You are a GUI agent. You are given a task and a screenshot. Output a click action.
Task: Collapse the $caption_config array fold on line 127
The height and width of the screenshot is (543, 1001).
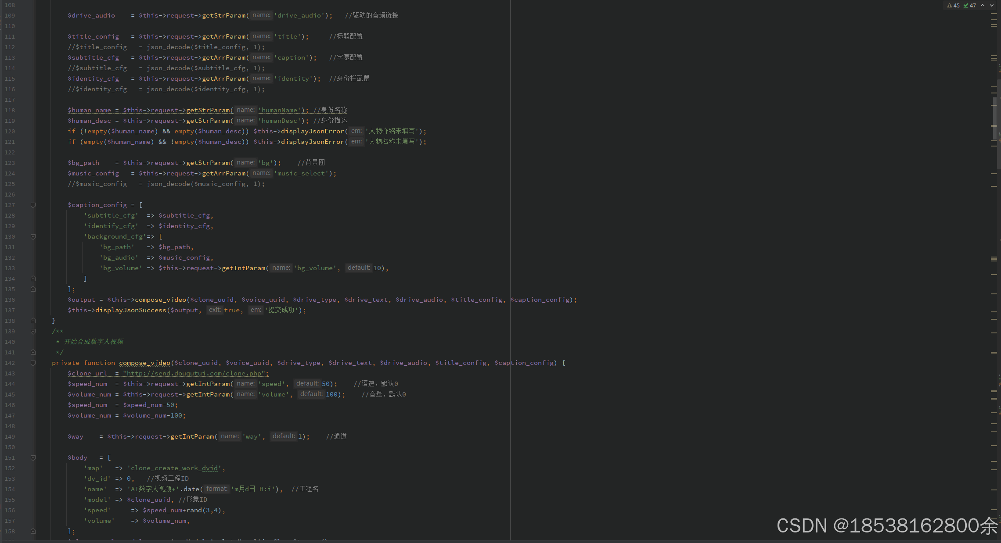(33, 205)
